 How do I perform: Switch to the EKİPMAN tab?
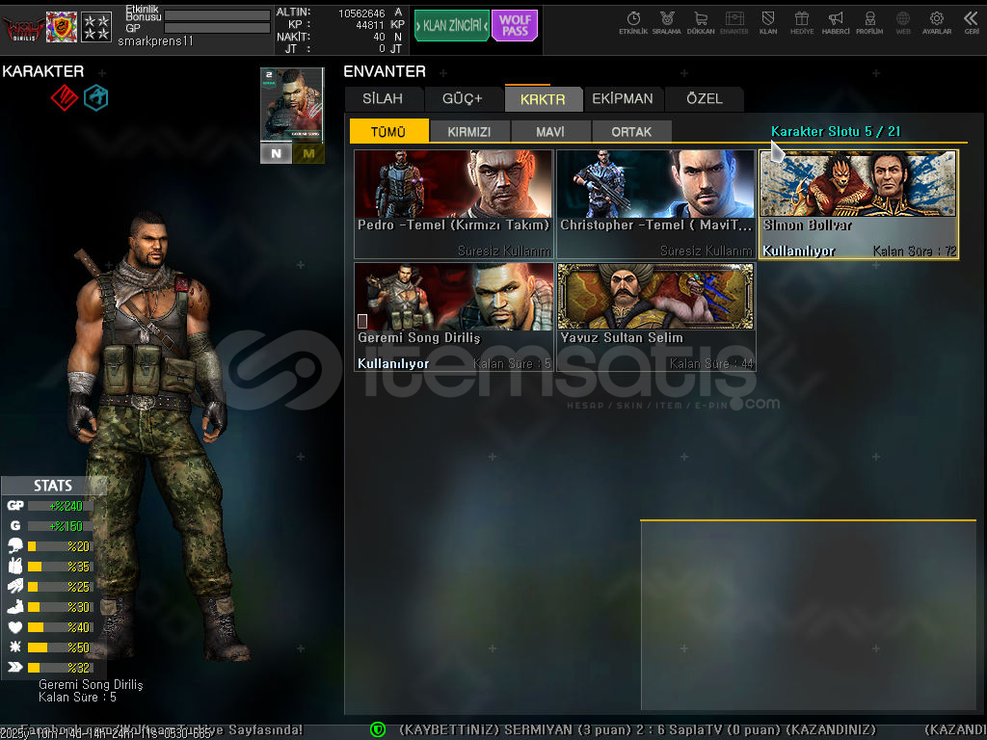click(x=623, y=98)
